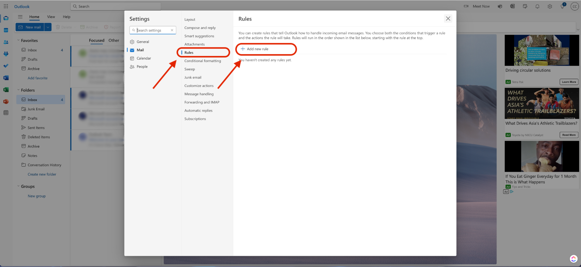The height and width of the screenshot is (267, 581).
Task: Open Calendar app in left rail
Action: coord(6,30)
